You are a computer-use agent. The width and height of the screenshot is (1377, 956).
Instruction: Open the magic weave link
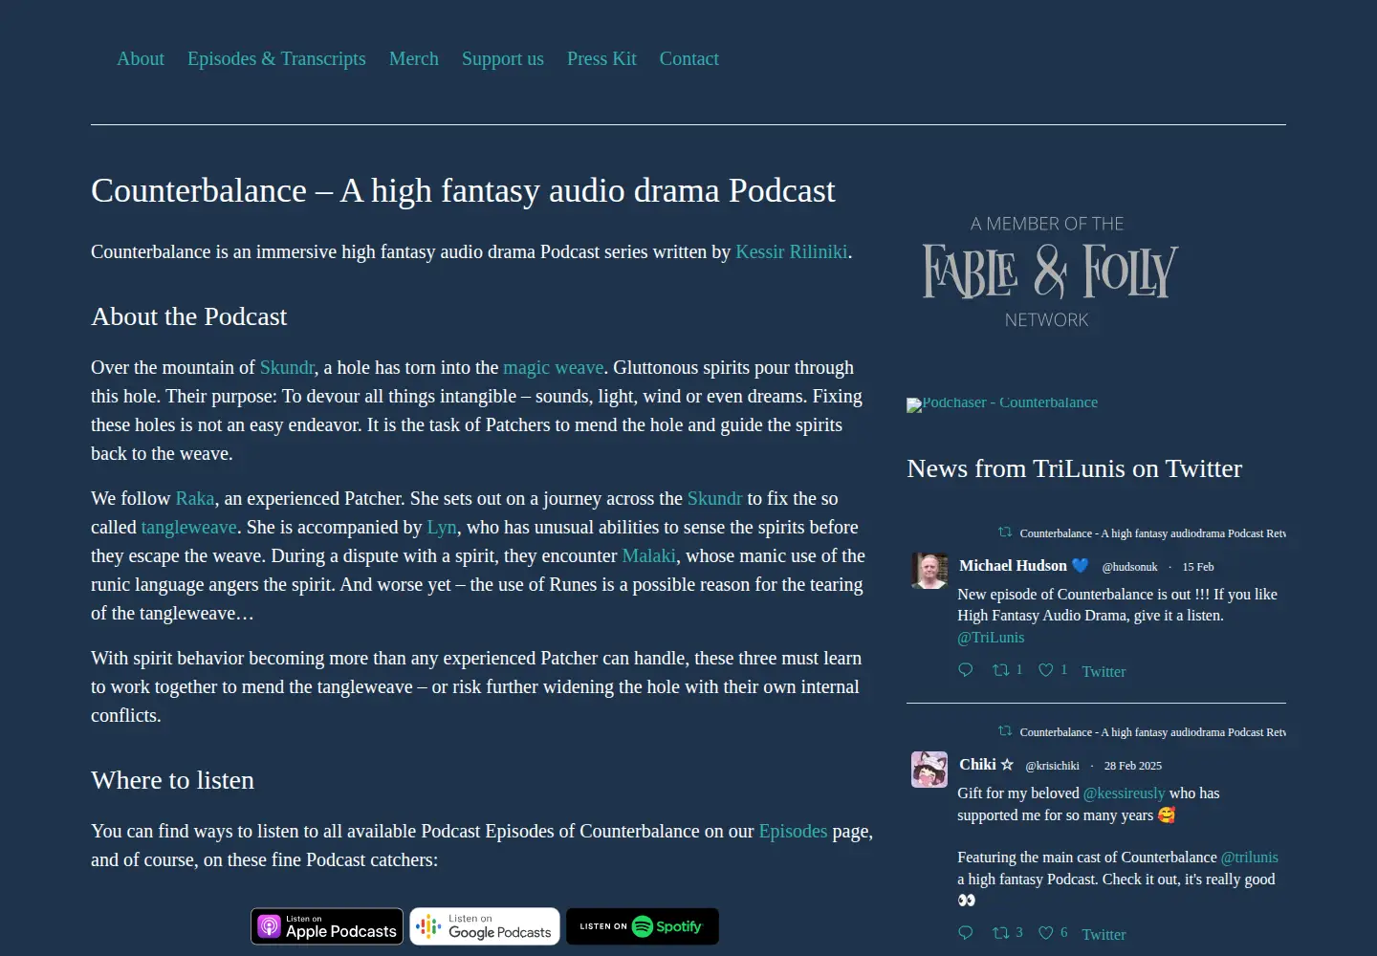[x=554, y=367]
